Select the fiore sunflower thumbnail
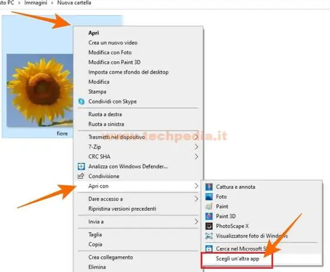Image resolution: width=330 pixels, height=272 pixels. point(40,90)
